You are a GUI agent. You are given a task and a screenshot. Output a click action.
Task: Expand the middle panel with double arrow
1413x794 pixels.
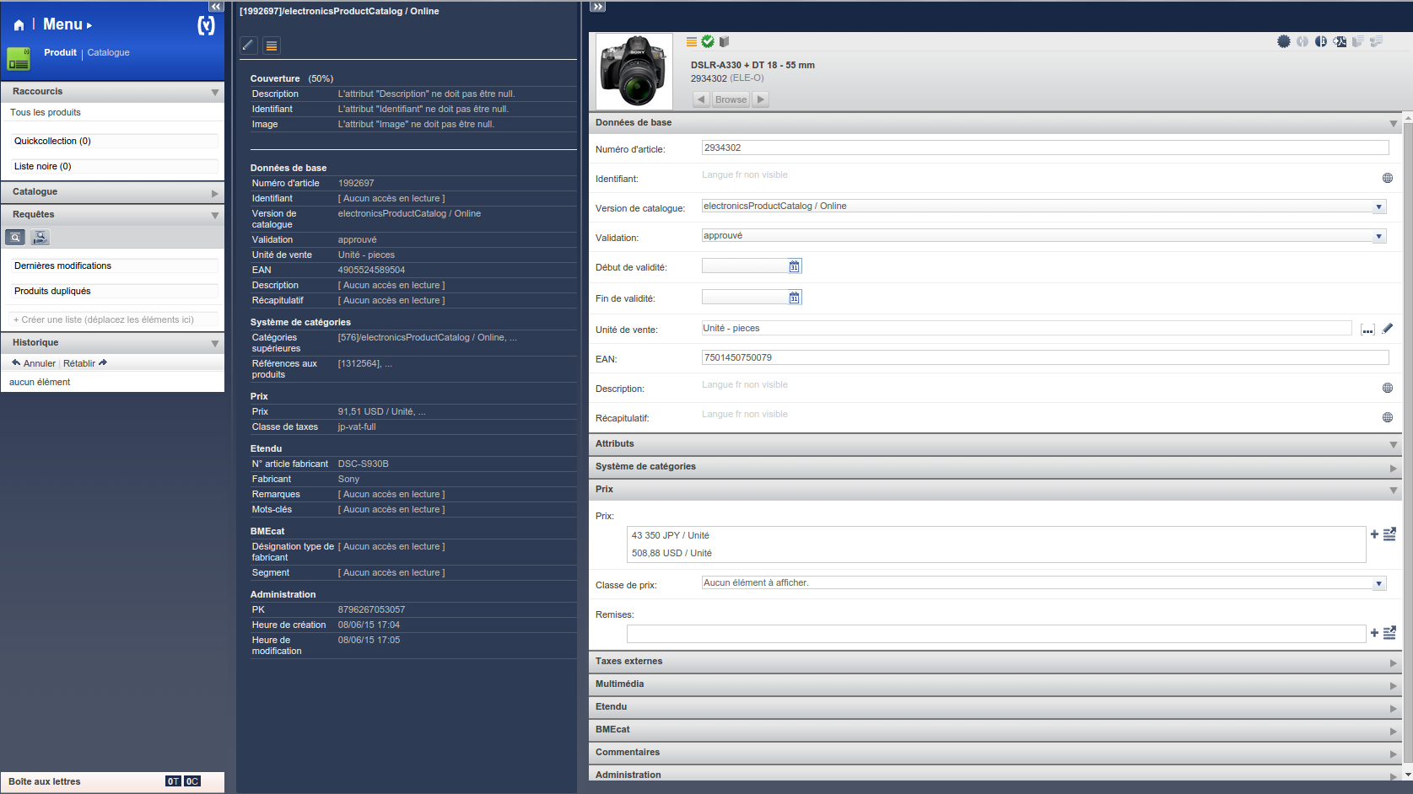597,7
